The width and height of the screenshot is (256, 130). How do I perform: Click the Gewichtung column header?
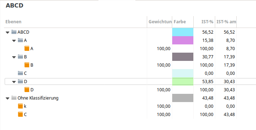pos(160,22)
